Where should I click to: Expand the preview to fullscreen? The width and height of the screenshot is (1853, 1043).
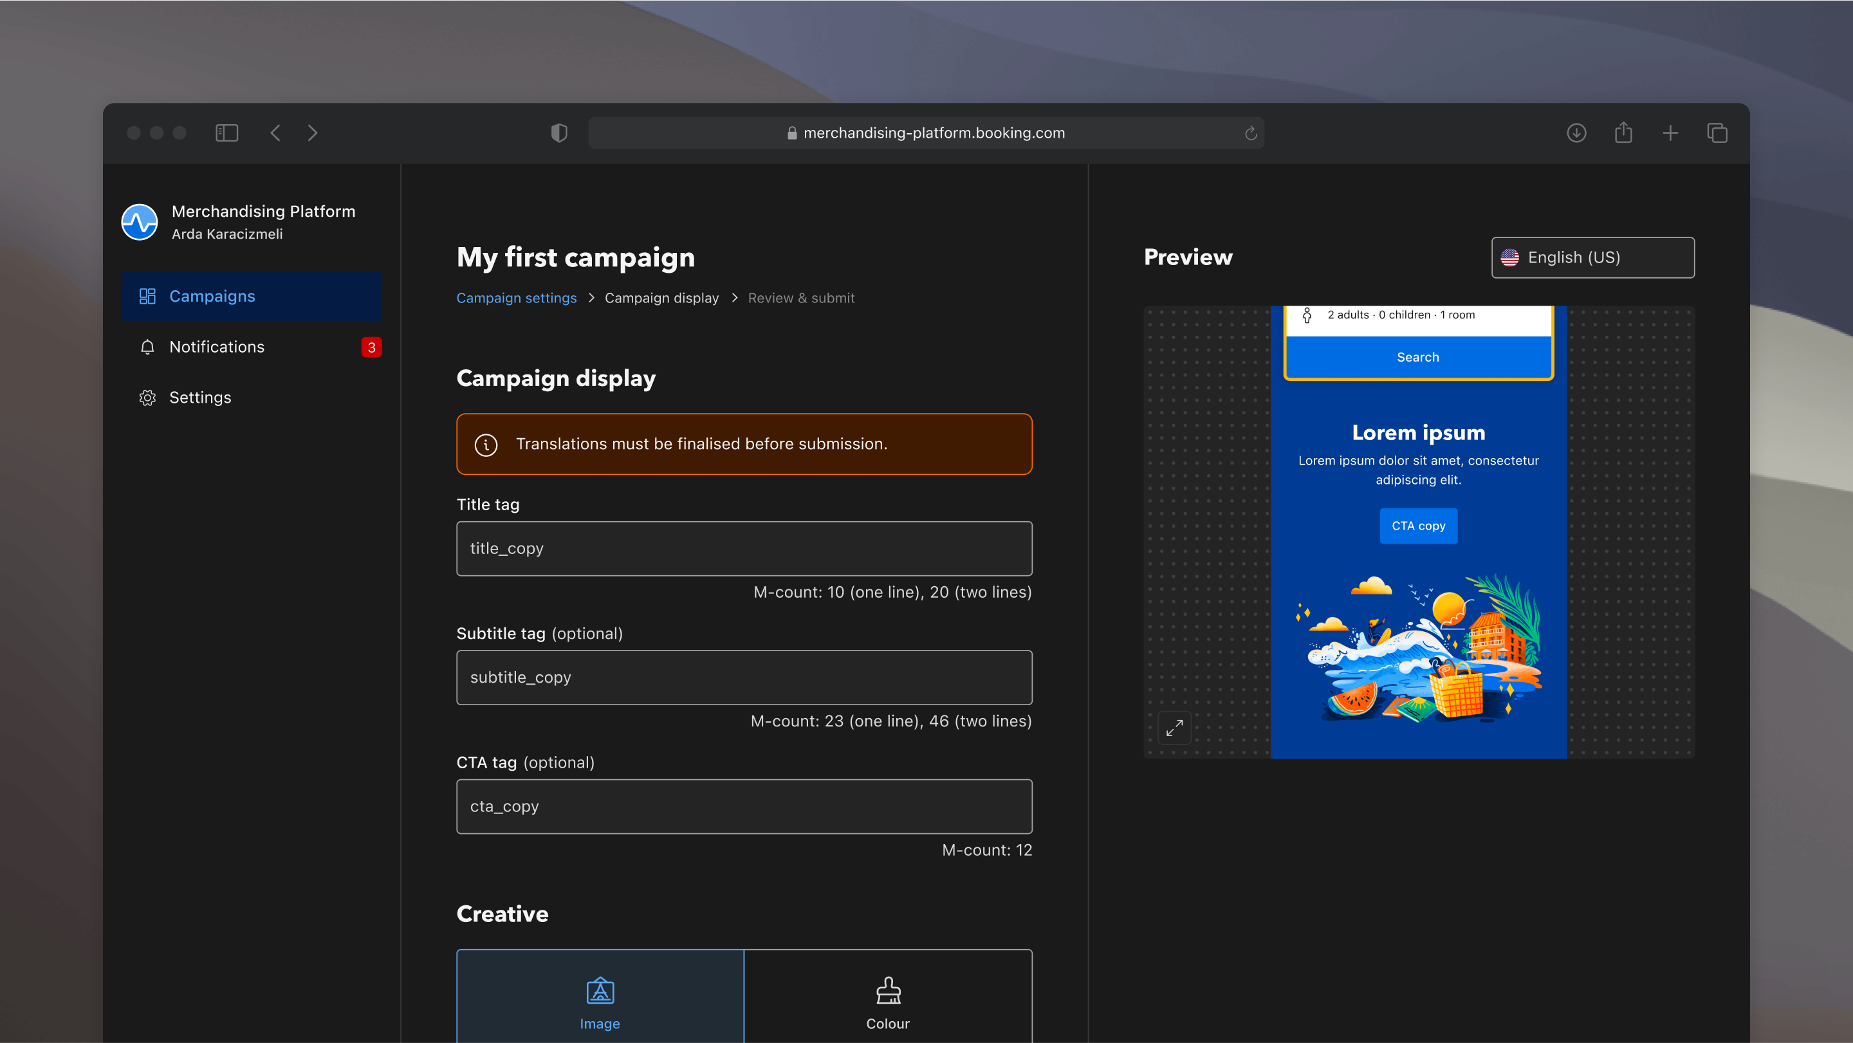(x=1174, y=728)
